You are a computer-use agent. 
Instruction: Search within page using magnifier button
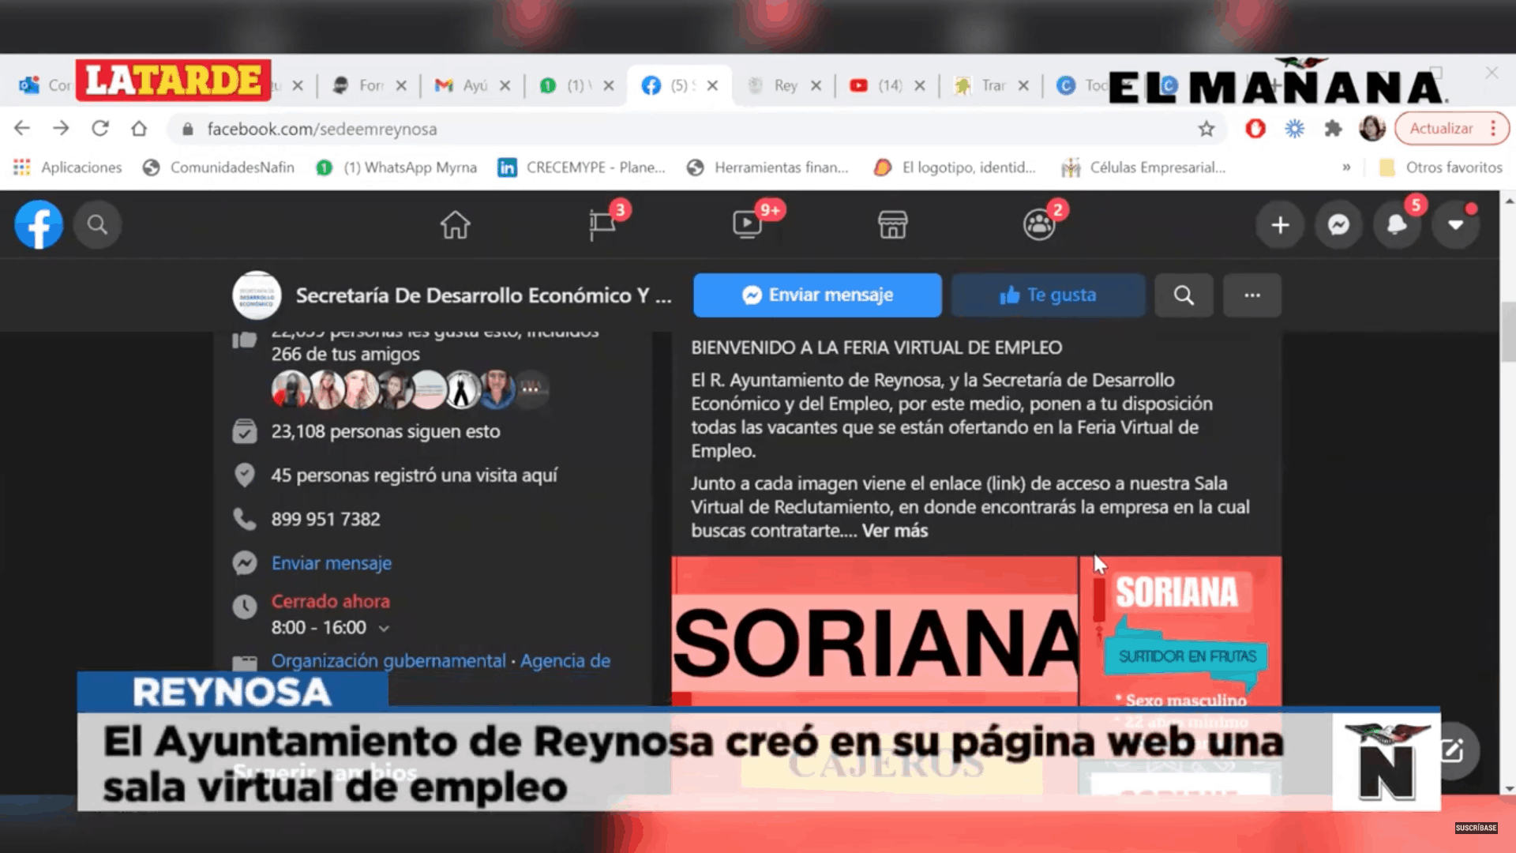pos(1184,295)
